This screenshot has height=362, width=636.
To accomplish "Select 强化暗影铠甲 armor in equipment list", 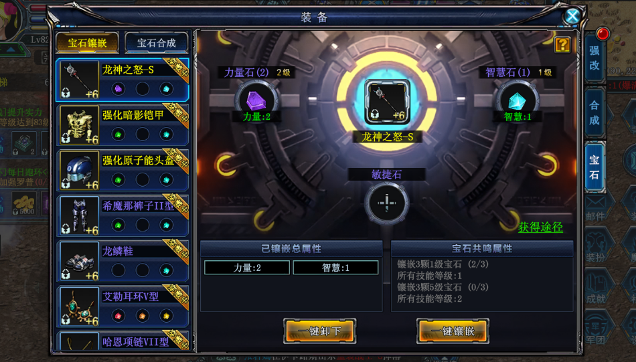I will (x=123, y=125).
